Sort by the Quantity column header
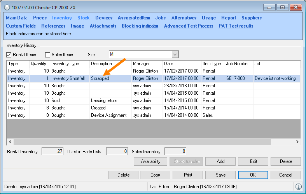Image resolution: width=306 pixels, height=194 pixels. pos(38,64)
